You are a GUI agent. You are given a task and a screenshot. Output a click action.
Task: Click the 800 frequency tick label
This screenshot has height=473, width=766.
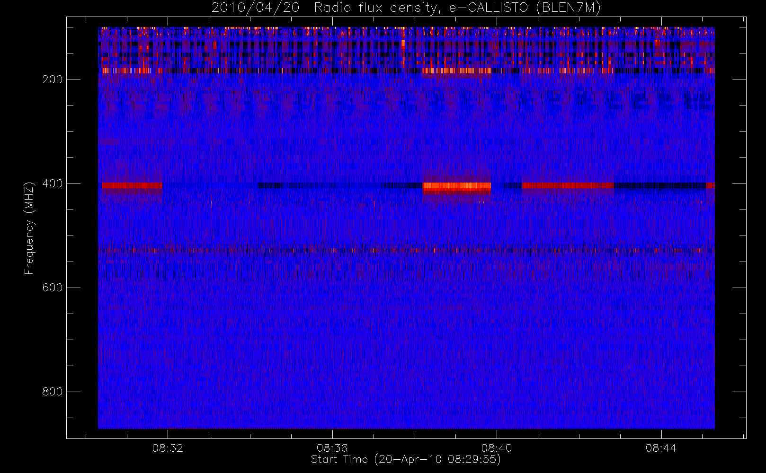[52, 392]
